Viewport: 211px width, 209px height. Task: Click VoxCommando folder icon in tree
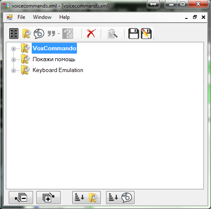25,48
